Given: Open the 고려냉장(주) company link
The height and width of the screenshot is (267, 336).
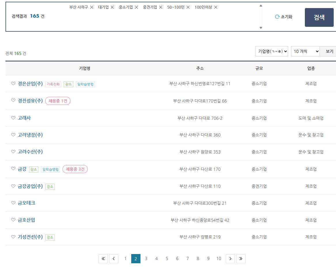Looking at the screenshot, I should tap(30, 135).
